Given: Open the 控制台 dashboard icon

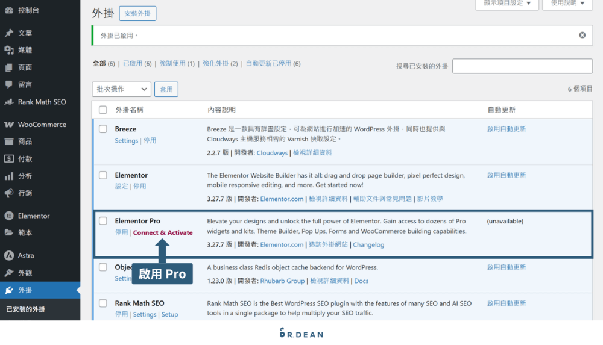Looking at the screenshot, I should click(9, 10).
